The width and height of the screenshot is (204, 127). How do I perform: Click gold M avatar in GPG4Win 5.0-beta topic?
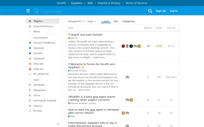(x=131, y=100)
